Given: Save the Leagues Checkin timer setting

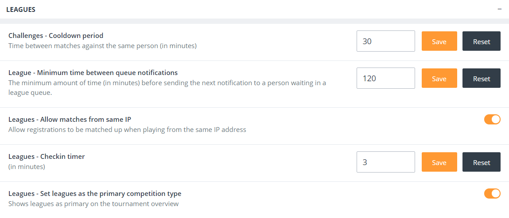Looking at the screenshot, I should point(439,162).
